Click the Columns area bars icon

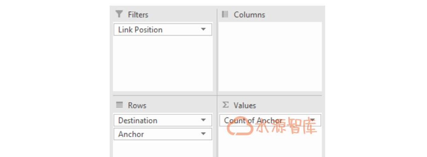[225, 14]
